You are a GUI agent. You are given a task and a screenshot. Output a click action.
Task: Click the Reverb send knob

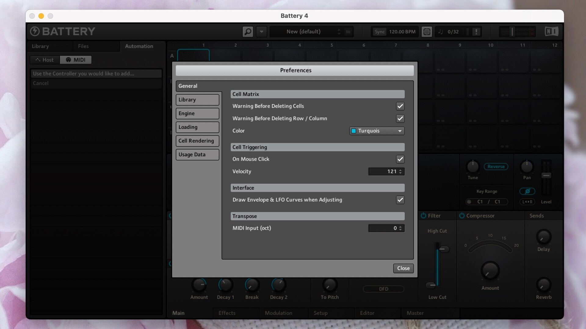(544, 285)
